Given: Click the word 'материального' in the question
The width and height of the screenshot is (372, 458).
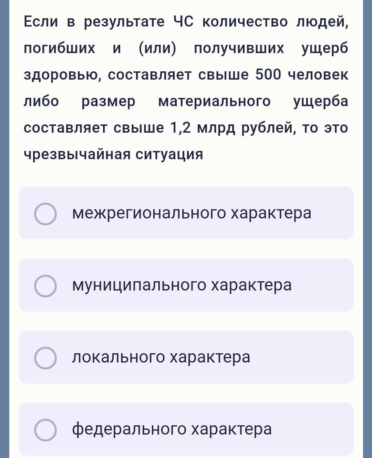Looking at the screenshot, I should pos(214,101).
